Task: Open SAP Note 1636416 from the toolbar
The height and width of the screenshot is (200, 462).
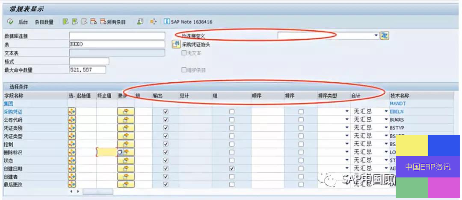Action: tap(191, 22)
